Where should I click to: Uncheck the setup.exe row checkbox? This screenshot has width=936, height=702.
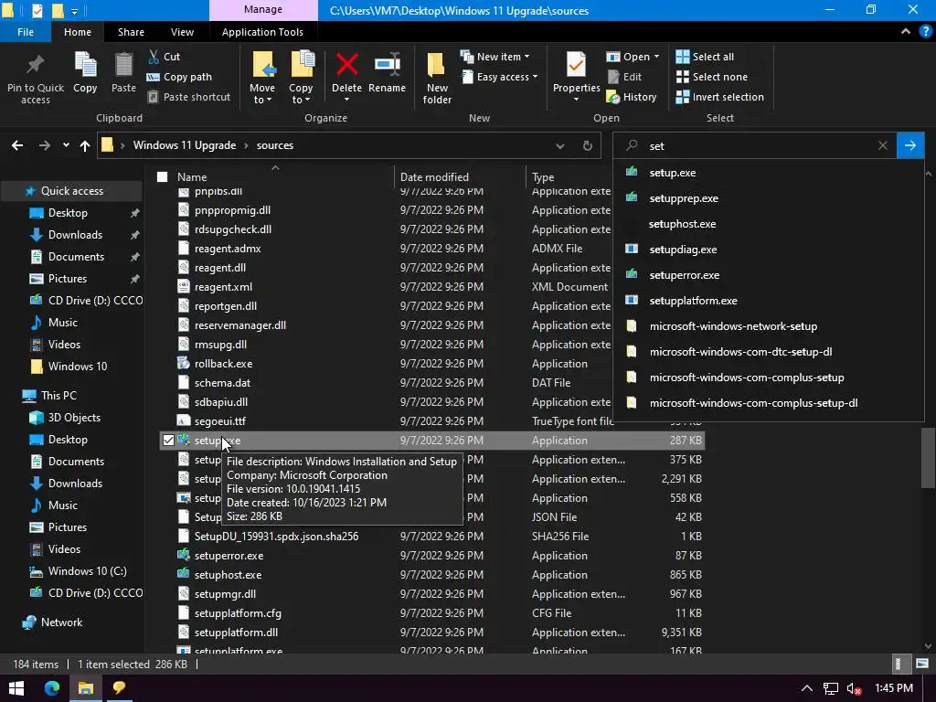click(x=168, y=440)
